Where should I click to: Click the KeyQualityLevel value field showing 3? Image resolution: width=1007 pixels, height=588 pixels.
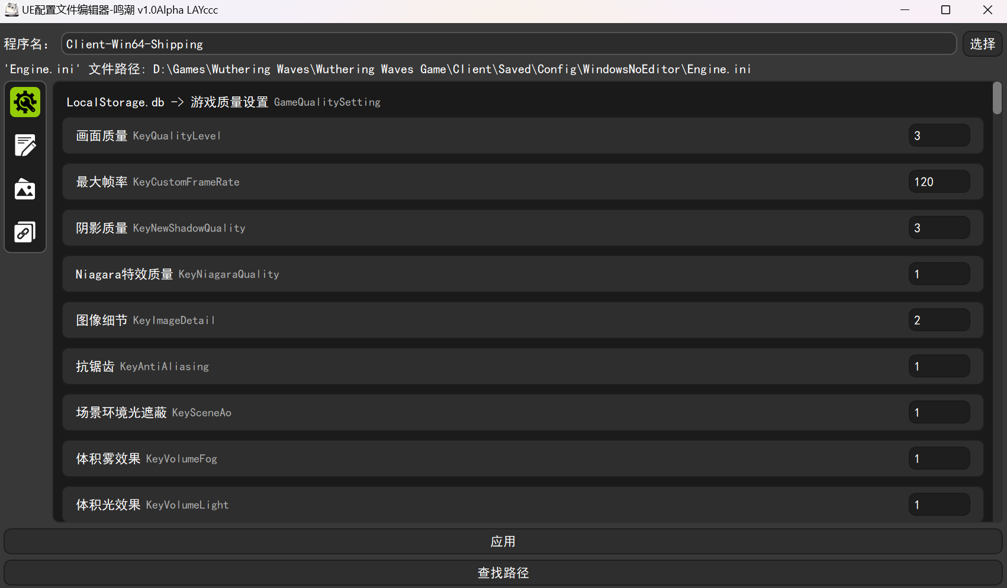click(x=939, y=135)
